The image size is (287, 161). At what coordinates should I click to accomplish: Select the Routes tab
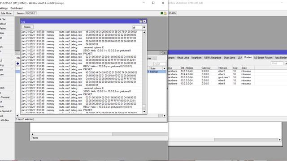[x=248, y=57]
